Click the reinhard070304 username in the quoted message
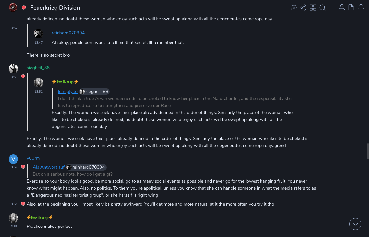Image resolution: width=369 pixels, height=237 pixels. click(68, 33)
